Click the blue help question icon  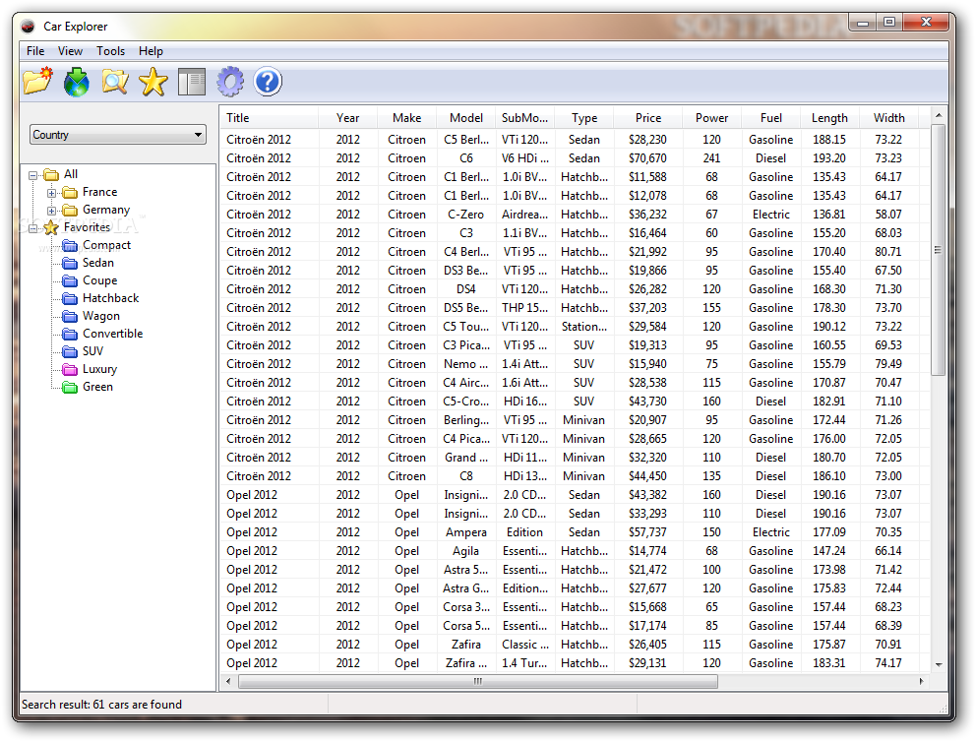click(x=268, y=82)
